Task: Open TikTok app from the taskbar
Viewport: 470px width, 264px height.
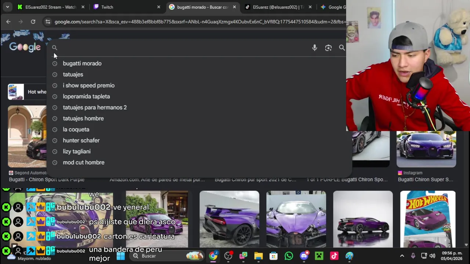Action: coord(334,256)
